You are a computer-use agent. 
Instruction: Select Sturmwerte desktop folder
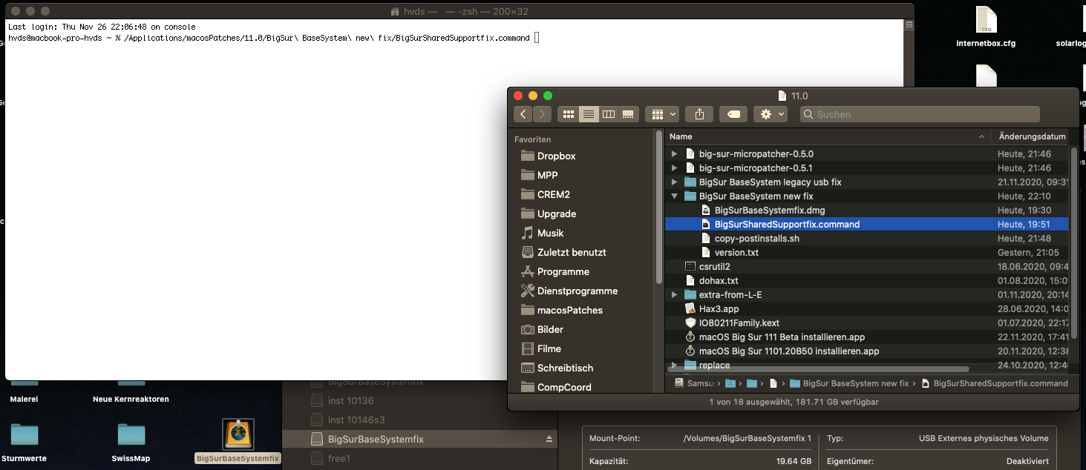[24, 443]
